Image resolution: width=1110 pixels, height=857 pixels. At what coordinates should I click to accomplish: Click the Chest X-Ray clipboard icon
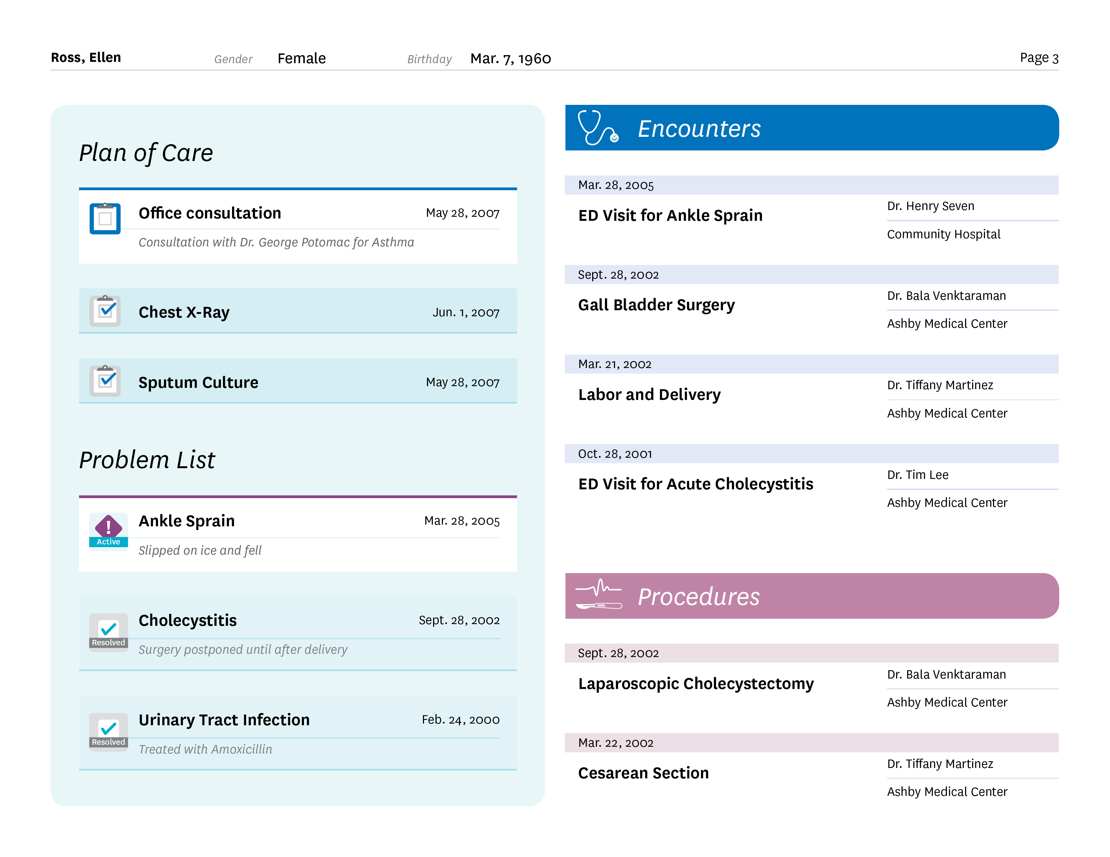(105, 311)
